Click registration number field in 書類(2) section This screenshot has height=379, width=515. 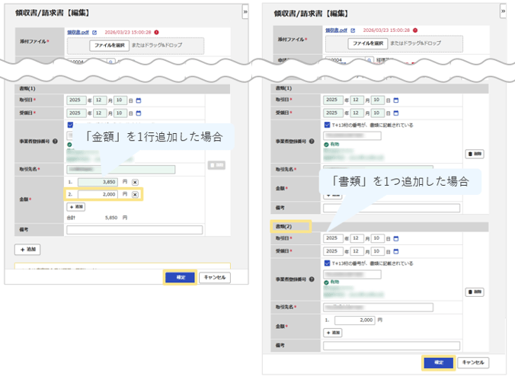(x=353, y=274)
